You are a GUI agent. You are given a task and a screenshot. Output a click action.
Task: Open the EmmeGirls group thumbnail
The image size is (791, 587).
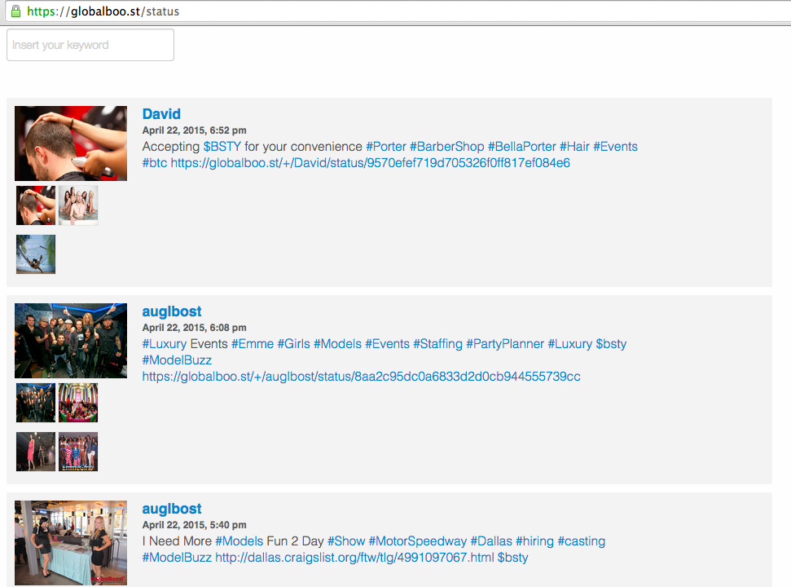coord(78,452)
